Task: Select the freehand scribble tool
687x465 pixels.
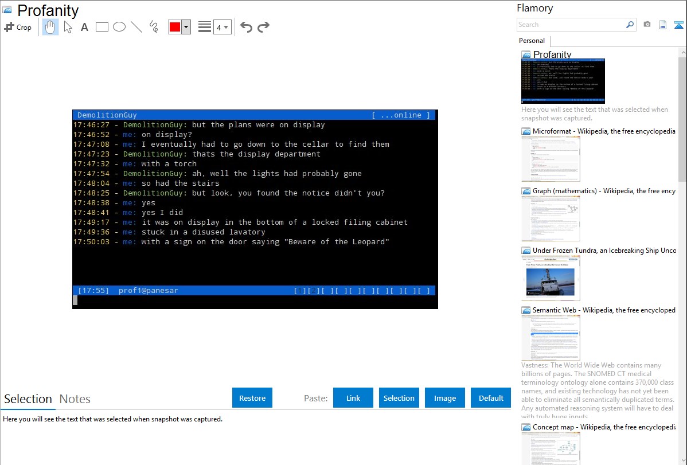Action: [154, 27]
